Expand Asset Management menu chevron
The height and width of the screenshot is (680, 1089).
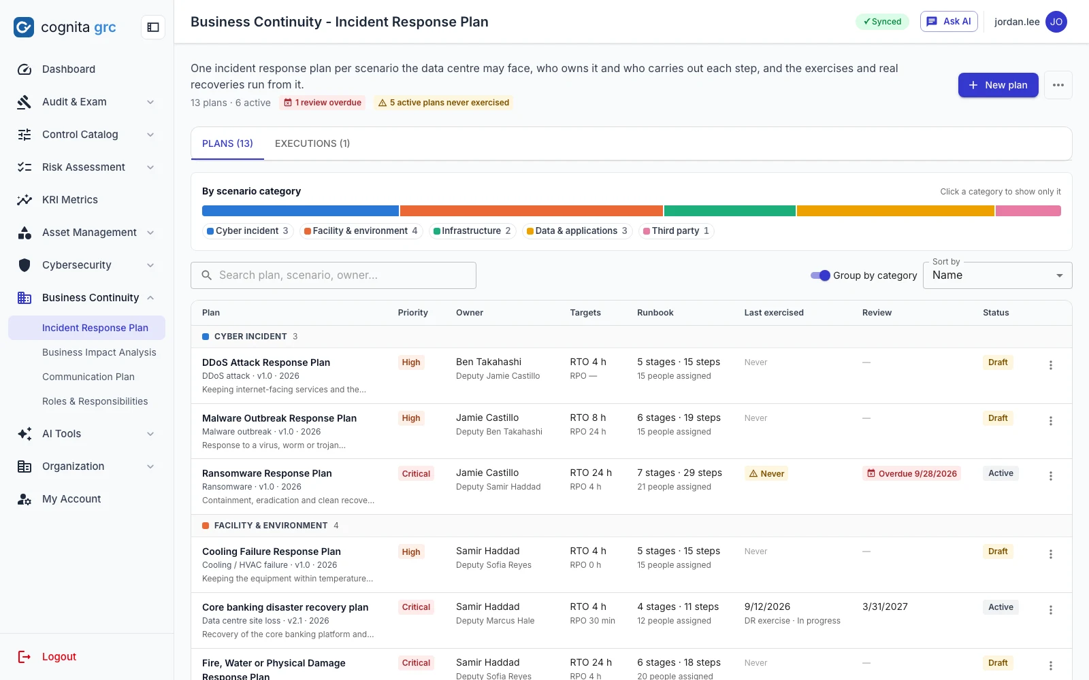point(150,233)
